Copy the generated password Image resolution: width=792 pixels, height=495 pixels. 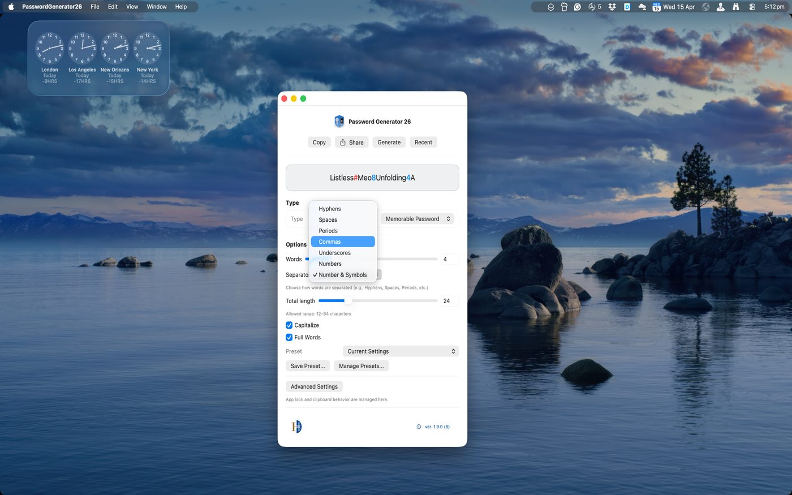319,143
